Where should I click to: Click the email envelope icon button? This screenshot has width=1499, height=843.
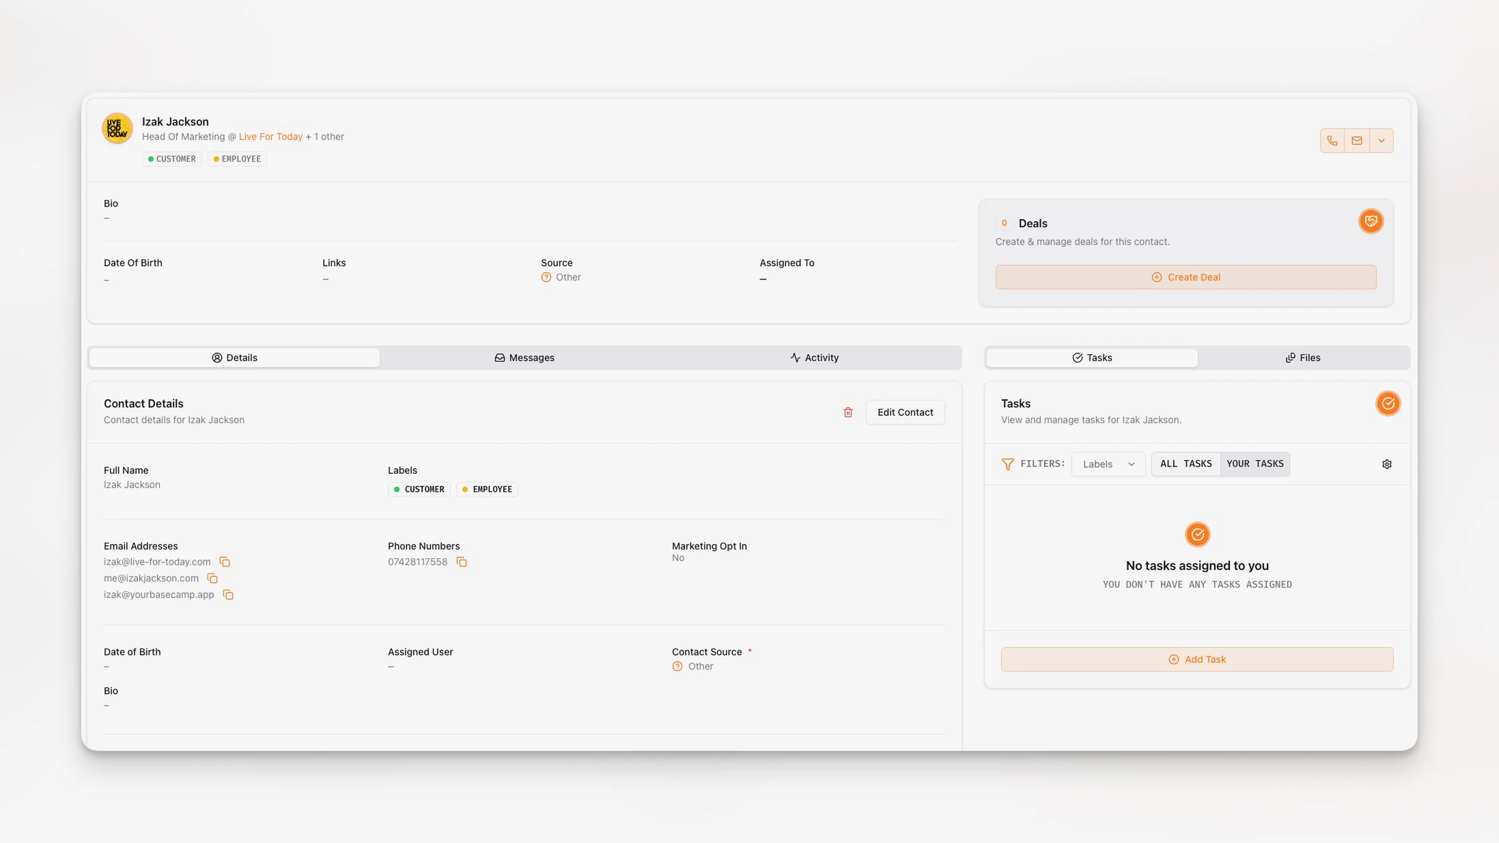point(1357,141)
